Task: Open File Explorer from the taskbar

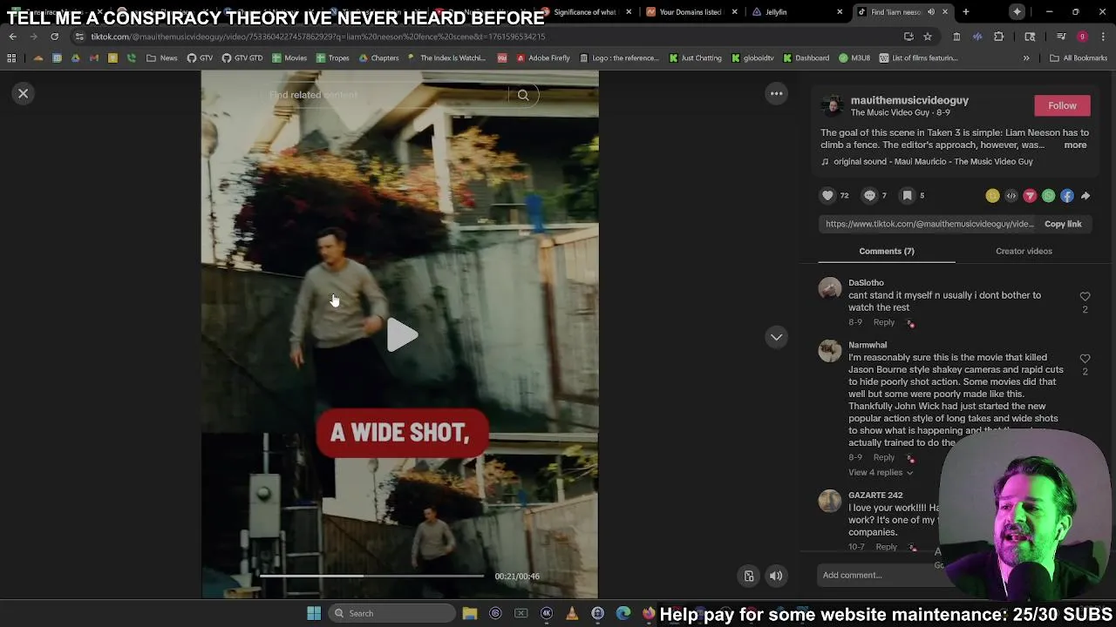Action: pos(470,613)
